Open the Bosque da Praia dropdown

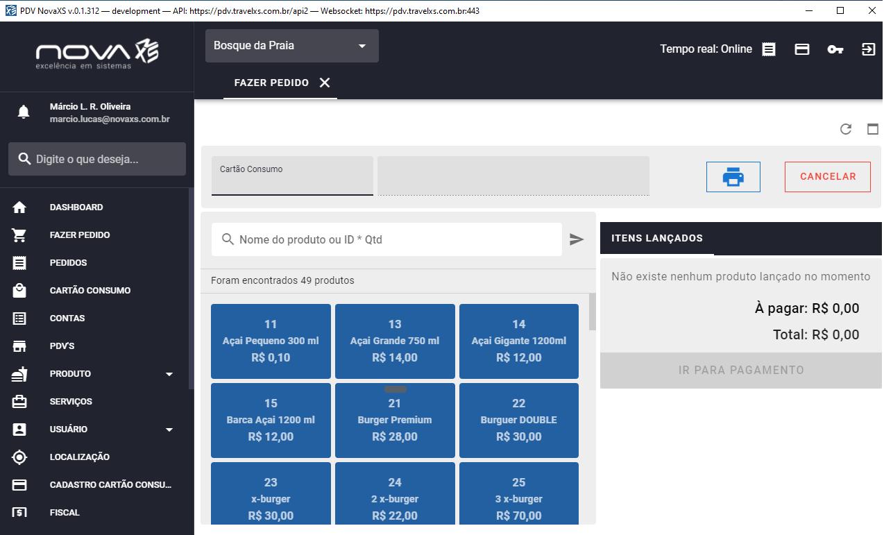click(x=291, y=46)
